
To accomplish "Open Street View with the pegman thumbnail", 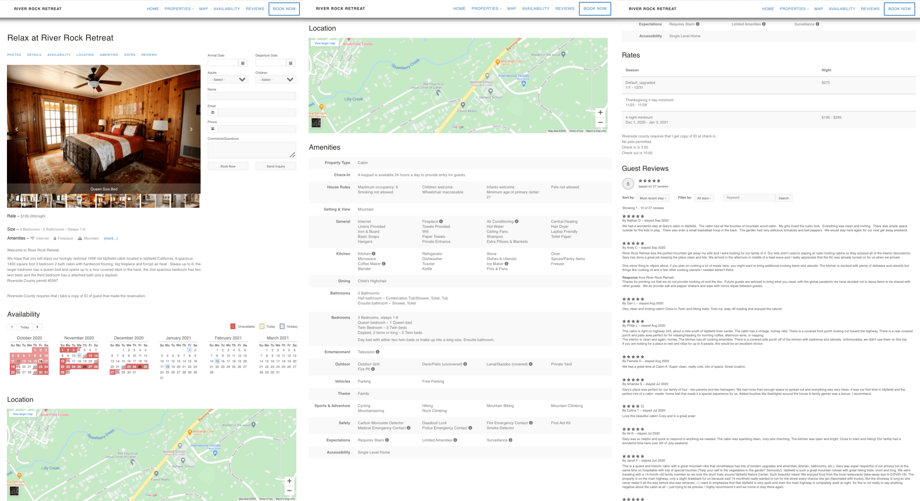I will tap(317, 123).
